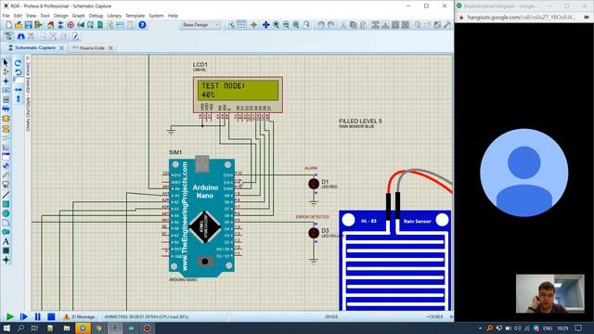
Task: Open the Design menu
Action: click(x=60, y=16)
